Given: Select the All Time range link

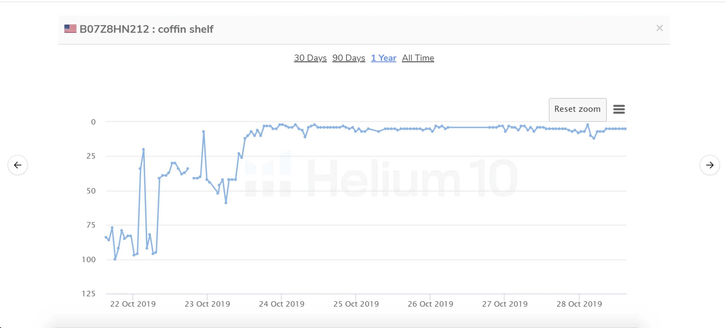Looking at the screenshot, I should [x=418, y=58].
